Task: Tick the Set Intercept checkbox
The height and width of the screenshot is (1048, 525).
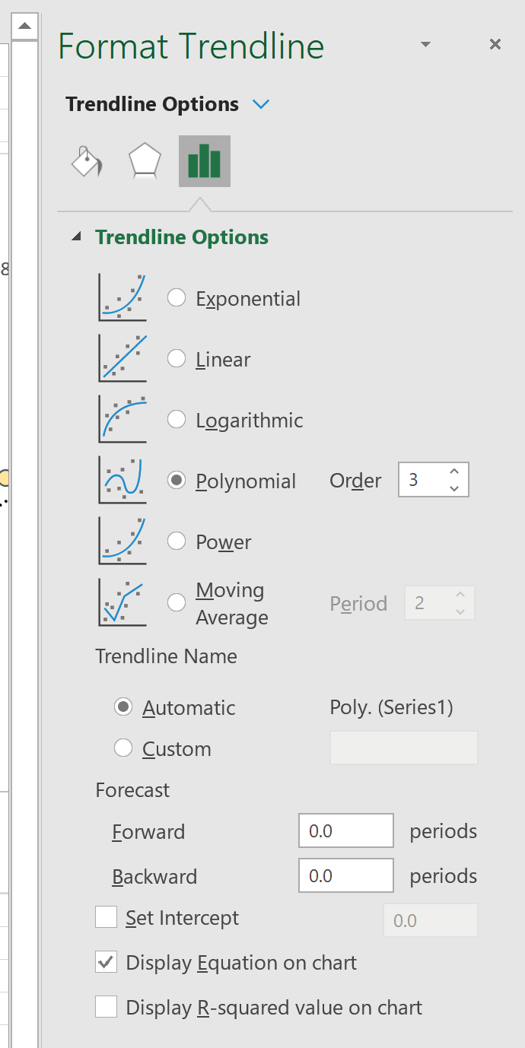Action: [107, 918]
